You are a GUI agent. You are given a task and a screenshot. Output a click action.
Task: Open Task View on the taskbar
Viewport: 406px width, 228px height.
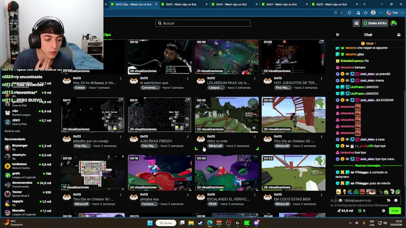coord(182,223)
